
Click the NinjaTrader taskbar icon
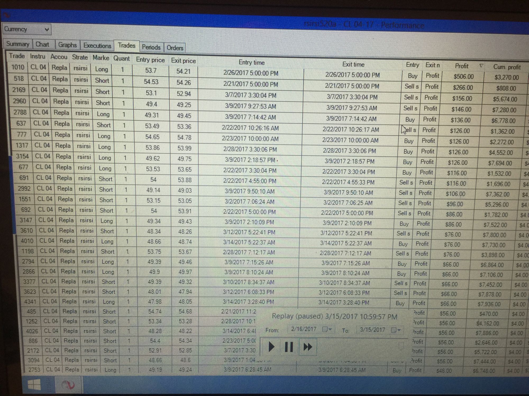68,385
